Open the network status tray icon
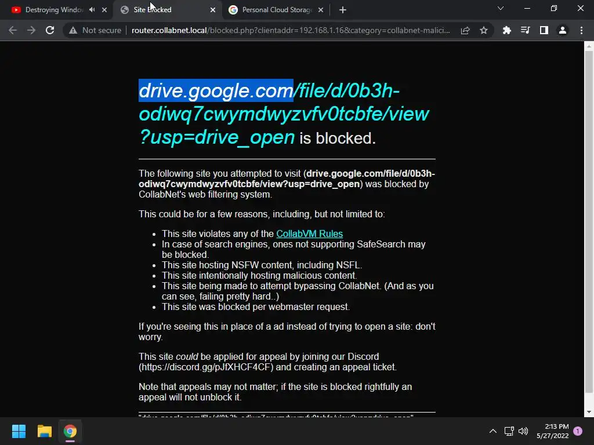This screenshot has width=594, height=445. (x=509, y=431)
